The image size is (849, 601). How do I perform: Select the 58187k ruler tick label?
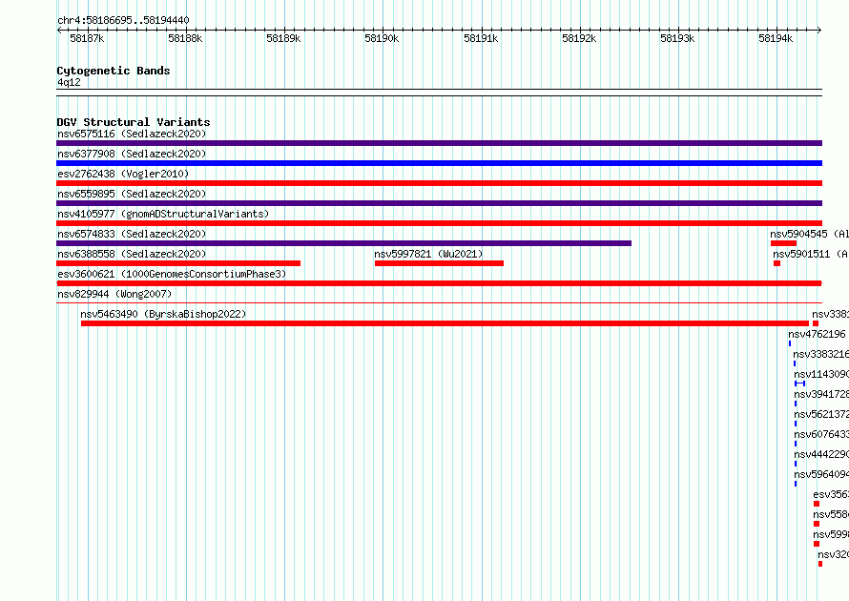click(87, 38)
